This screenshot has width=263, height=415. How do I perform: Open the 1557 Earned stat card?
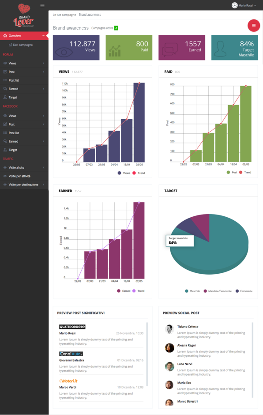point(182,48)
